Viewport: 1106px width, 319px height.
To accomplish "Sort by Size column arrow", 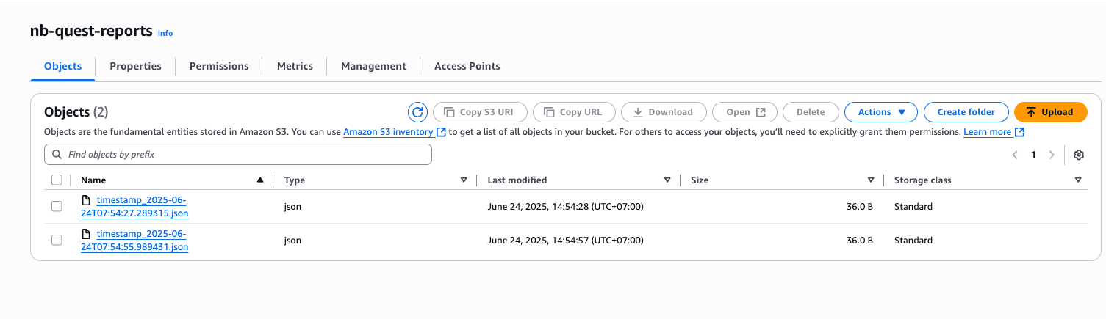I will [x=871, y=180].
